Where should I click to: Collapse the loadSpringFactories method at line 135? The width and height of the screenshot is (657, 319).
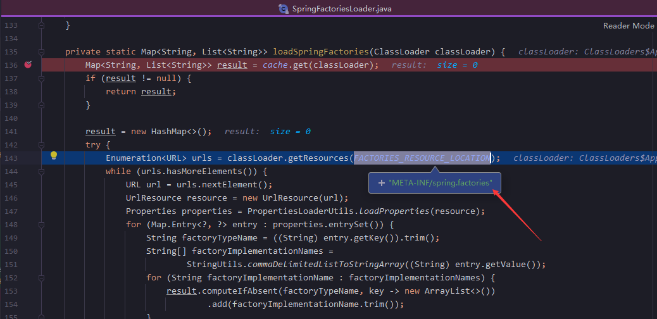click(41, 52)
